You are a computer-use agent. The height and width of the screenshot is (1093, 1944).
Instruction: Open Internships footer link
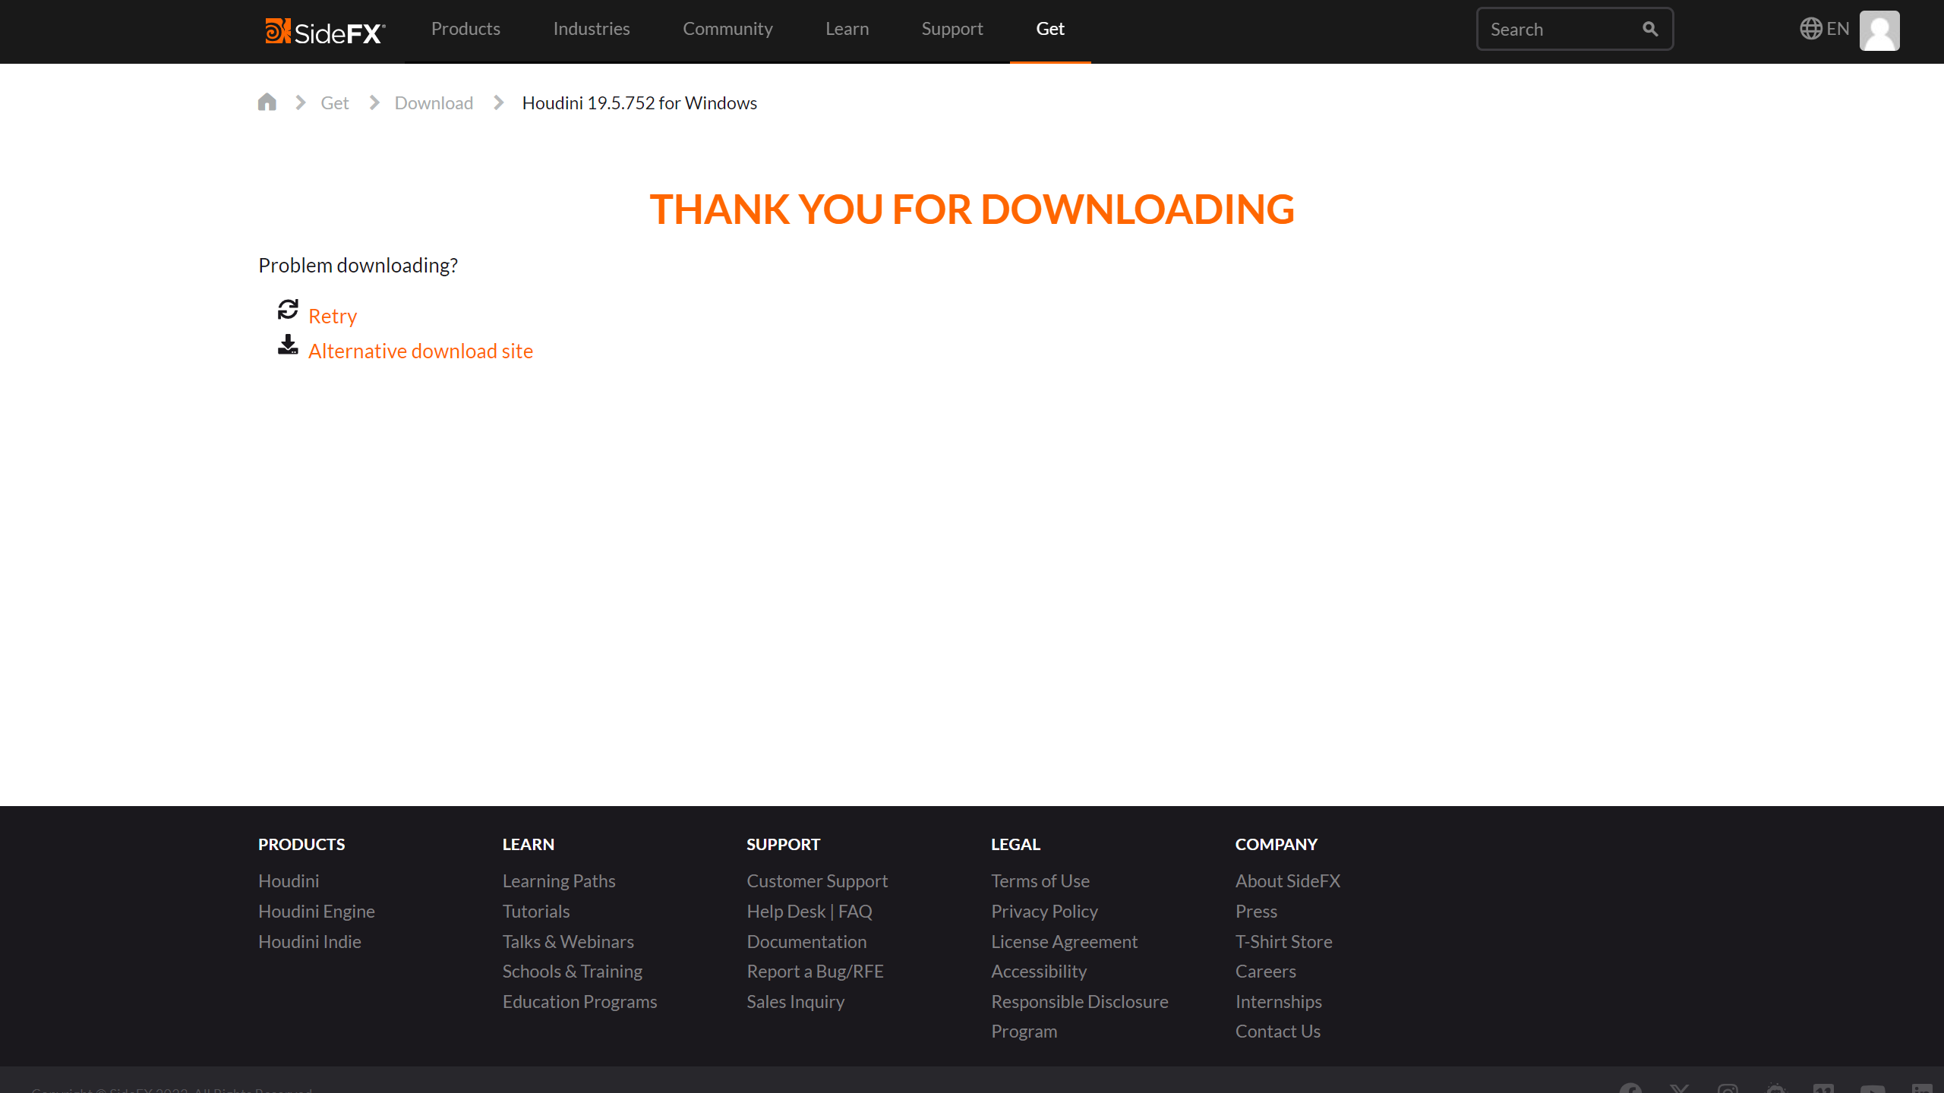click(1279, 1001)
